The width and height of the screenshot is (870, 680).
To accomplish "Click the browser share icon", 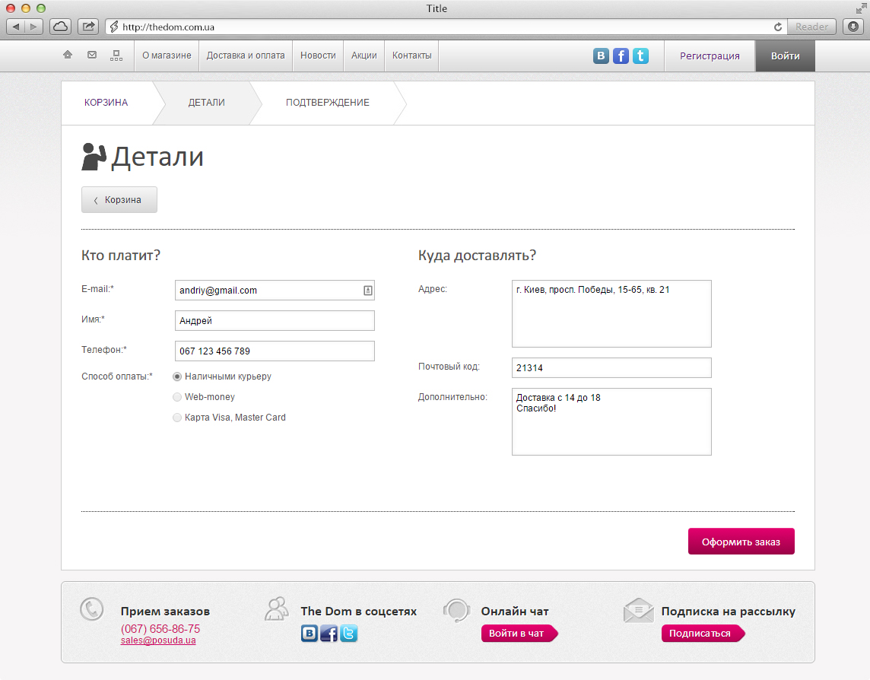I will click(88, 27).
